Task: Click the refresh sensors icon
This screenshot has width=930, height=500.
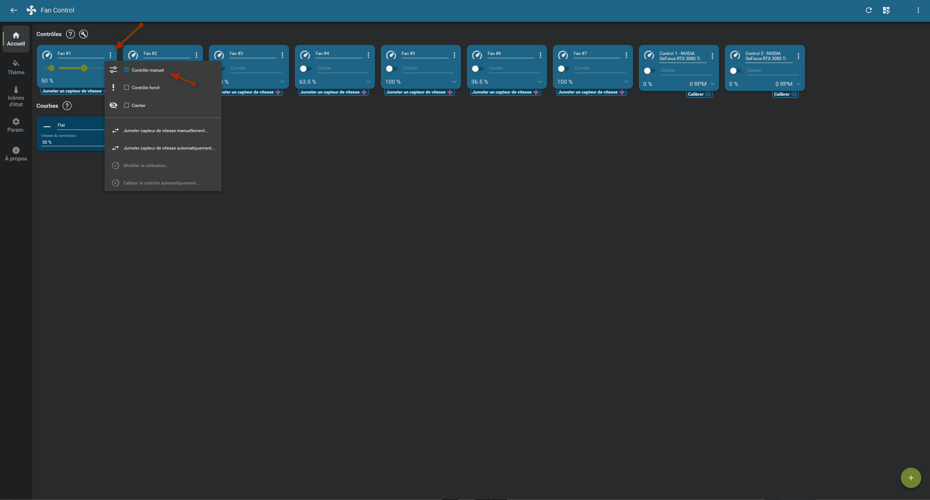Action: click(869, 10)
